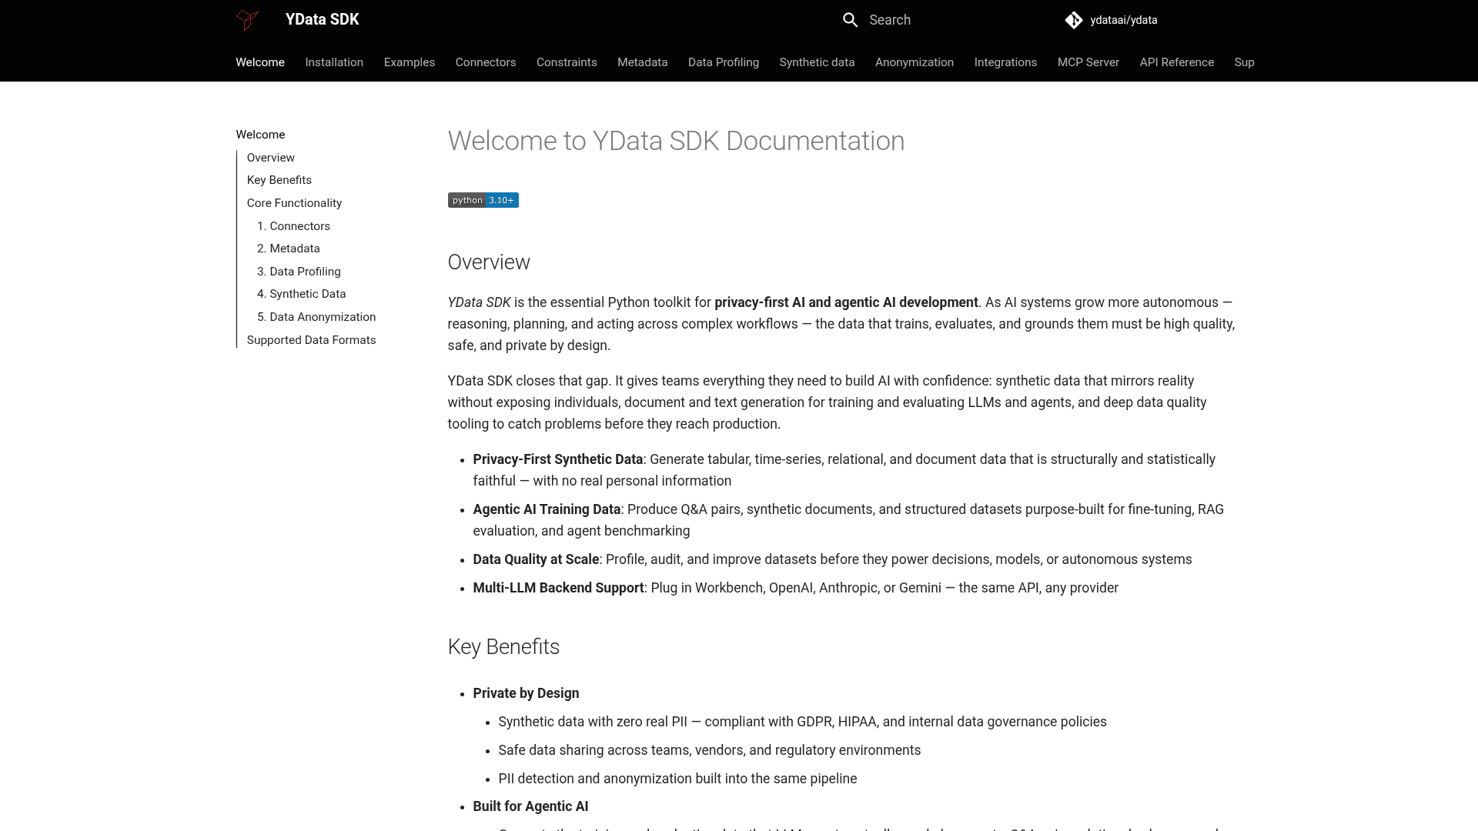Click the 'Built for Agentic AI' bullet text
This screenshot has height=831, width=1478.
point(530,806)
